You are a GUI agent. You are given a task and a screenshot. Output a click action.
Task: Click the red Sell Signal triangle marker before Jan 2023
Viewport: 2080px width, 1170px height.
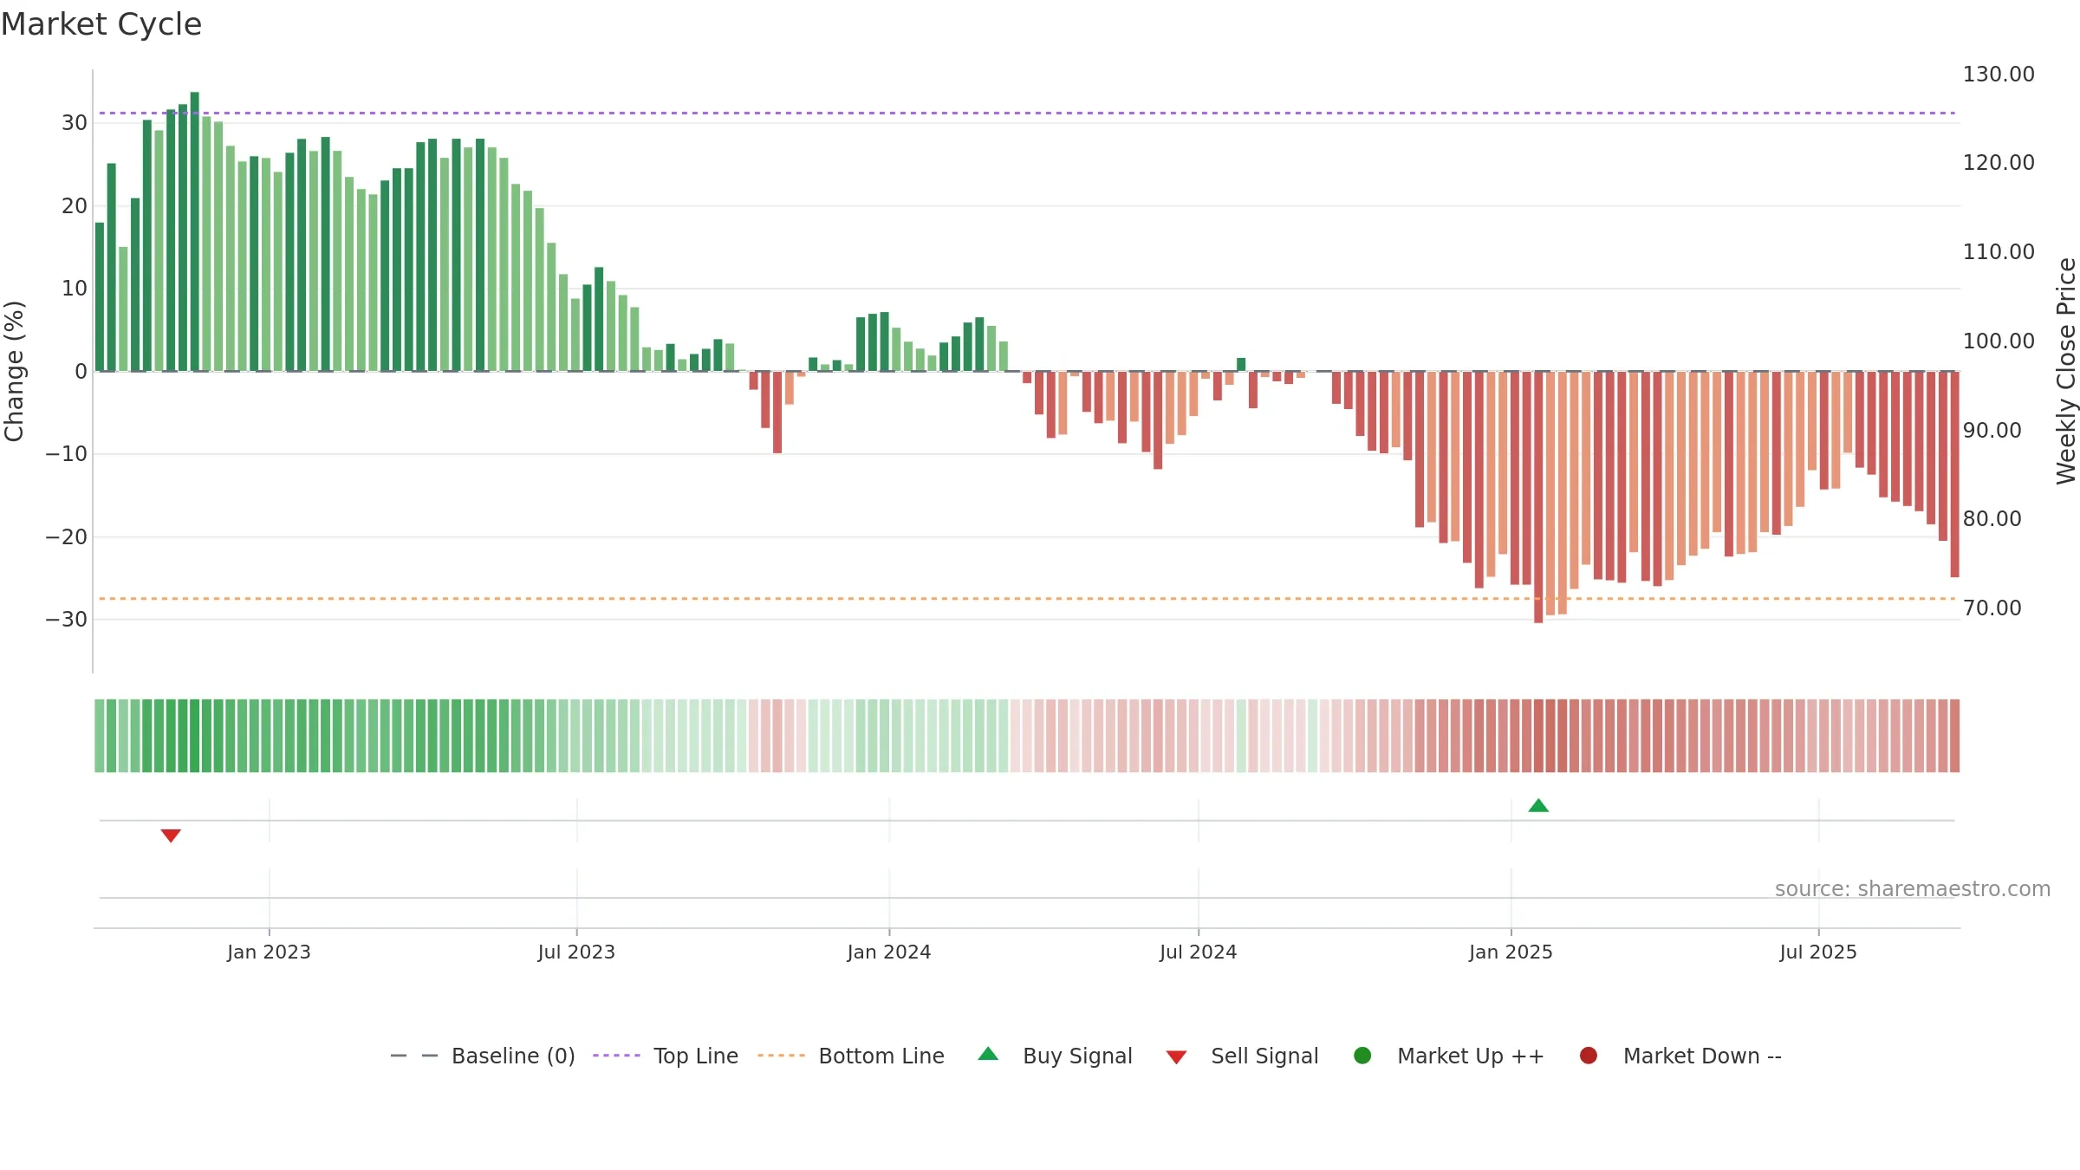(171, 835)
